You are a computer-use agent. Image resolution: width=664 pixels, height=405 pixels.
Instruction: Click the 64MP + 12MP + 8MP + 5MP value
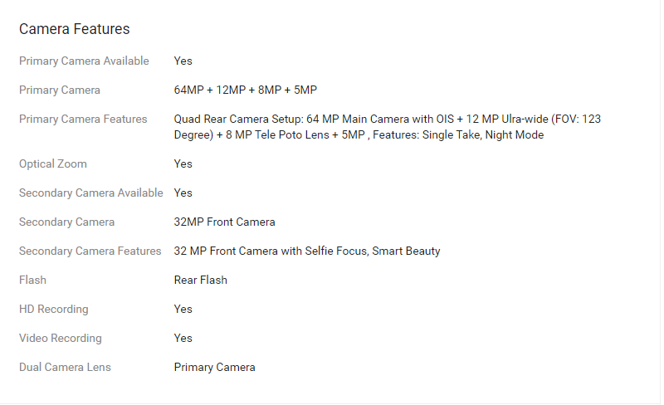246,90
